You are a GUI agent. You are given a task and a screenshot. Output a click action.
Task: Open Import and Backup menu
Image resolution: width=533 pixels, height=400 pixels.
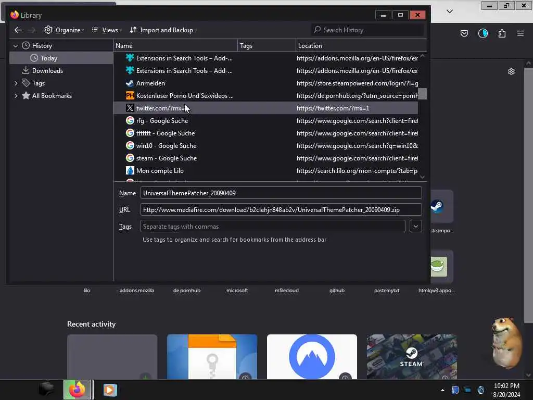pyautogui.click(x=163, y=30)
